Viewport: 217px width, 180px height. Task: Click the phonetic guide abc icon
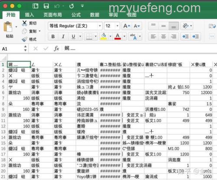coord(134,37)
